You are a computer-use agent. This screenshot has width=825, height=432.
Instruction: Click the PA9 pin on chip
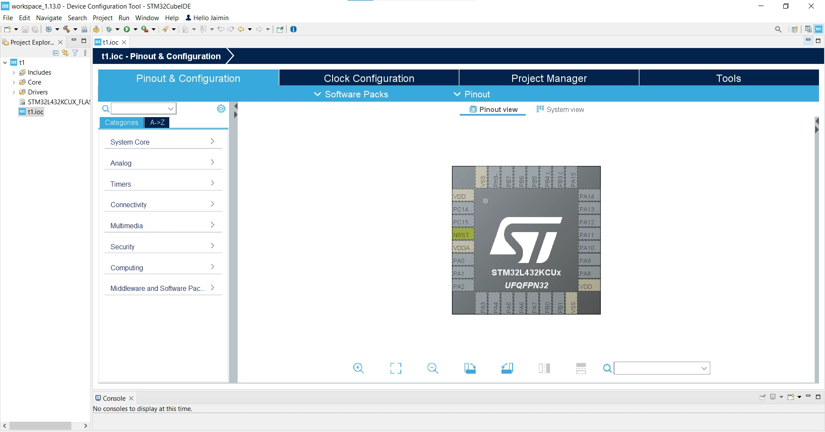(x=589, y=260)
